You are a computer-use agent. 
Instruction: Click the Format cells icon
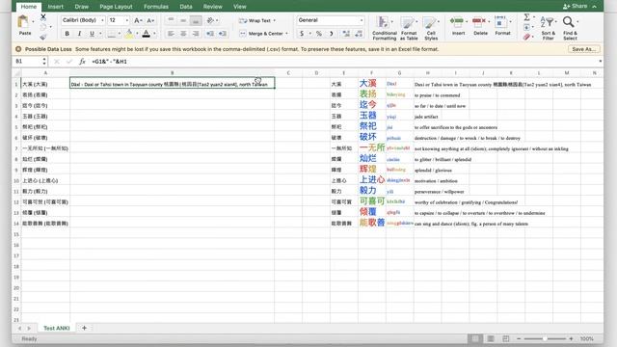click(x=500, y=22)
